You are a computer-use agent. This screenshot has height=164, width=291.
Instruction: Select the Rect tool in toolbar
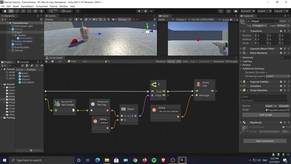pos(29,11)
